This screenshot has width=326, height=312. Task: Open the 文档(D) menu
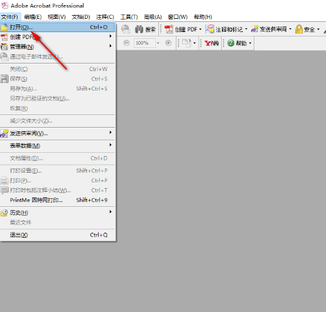pyautogui.click(x=81, y=17)
